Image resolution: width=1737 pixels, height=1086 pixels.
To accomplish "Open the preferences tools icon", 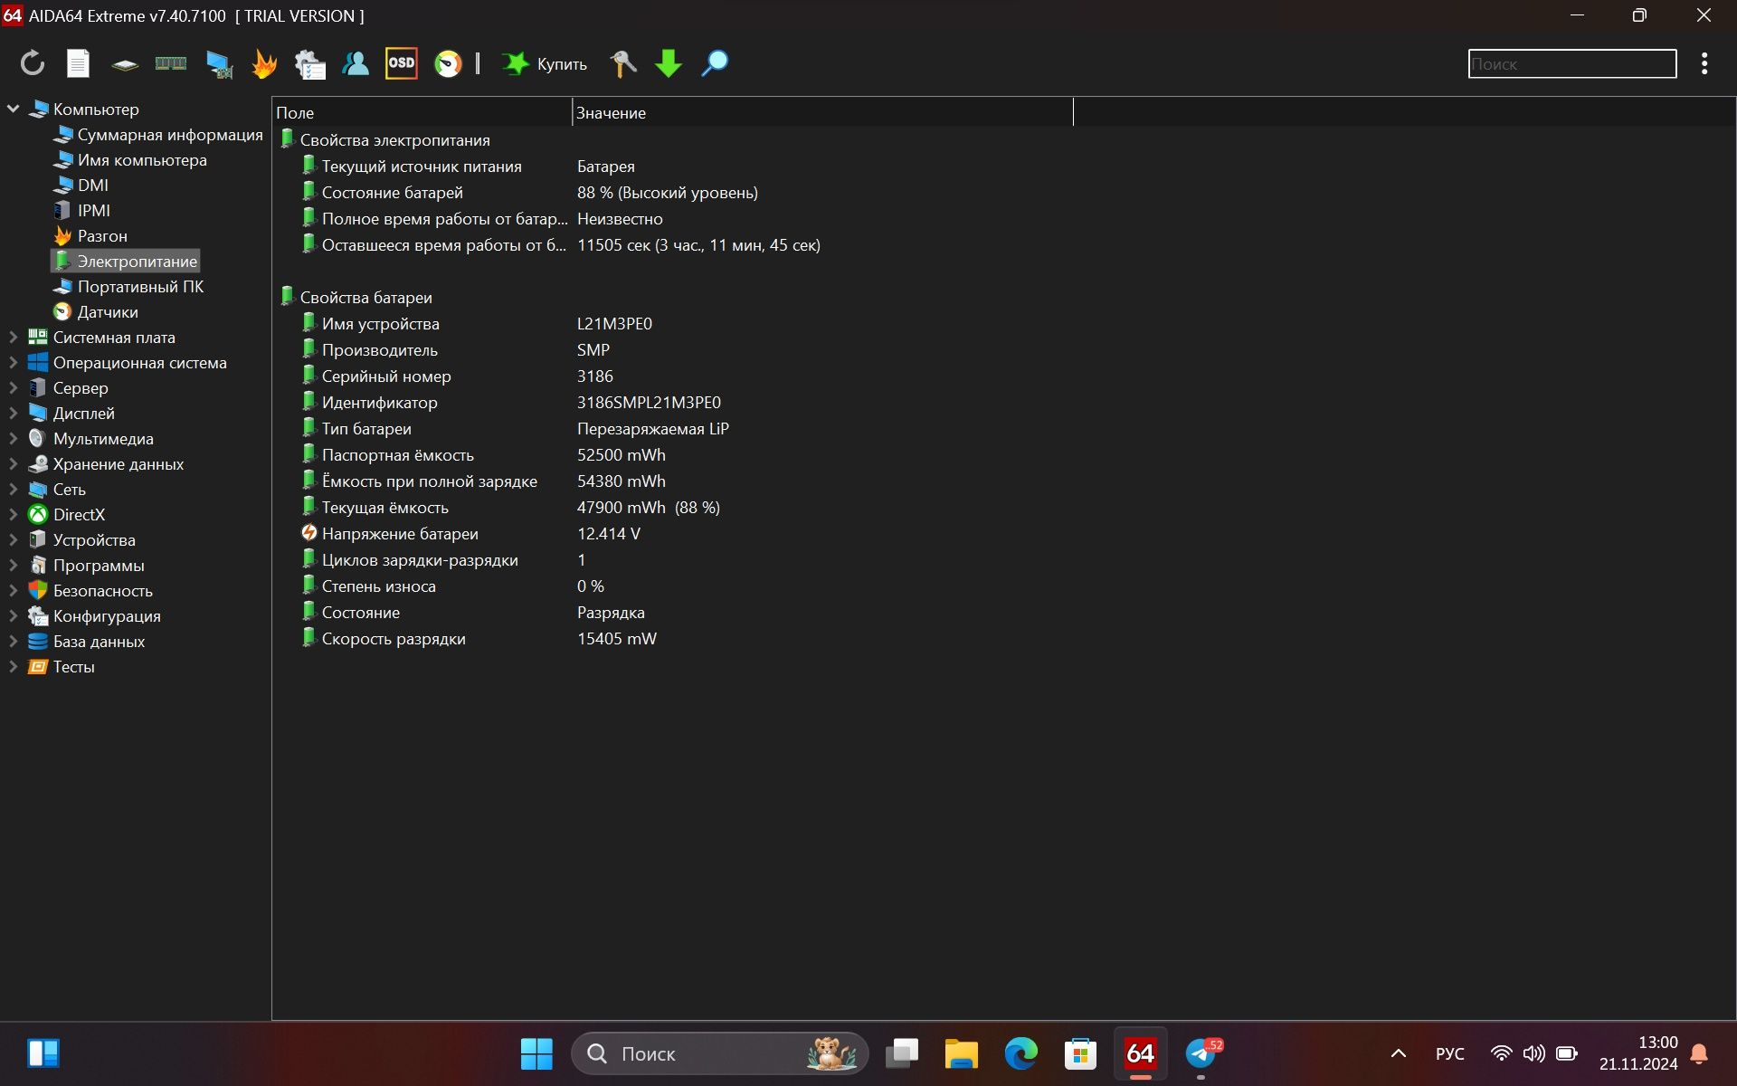I will pyautogui.click(x=623, y=63).
